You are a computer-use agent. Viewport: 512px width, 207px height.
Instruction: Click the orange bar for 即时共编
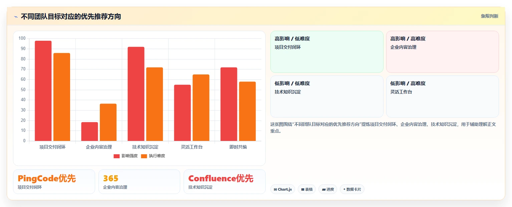247,111
